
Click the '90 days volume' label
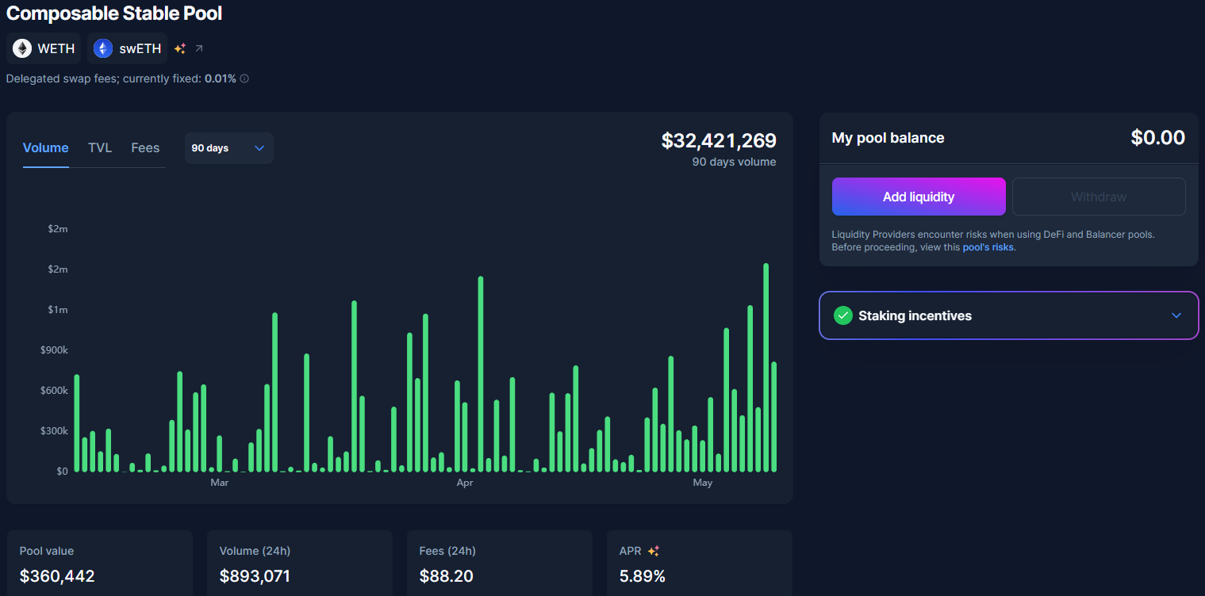click(x=734, y=162)
